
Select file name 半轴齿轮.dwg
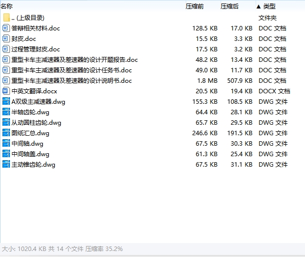click(30, 112)
